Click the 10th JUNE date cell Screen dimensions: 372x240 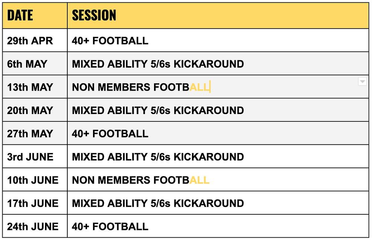click(x=35, y=179)
